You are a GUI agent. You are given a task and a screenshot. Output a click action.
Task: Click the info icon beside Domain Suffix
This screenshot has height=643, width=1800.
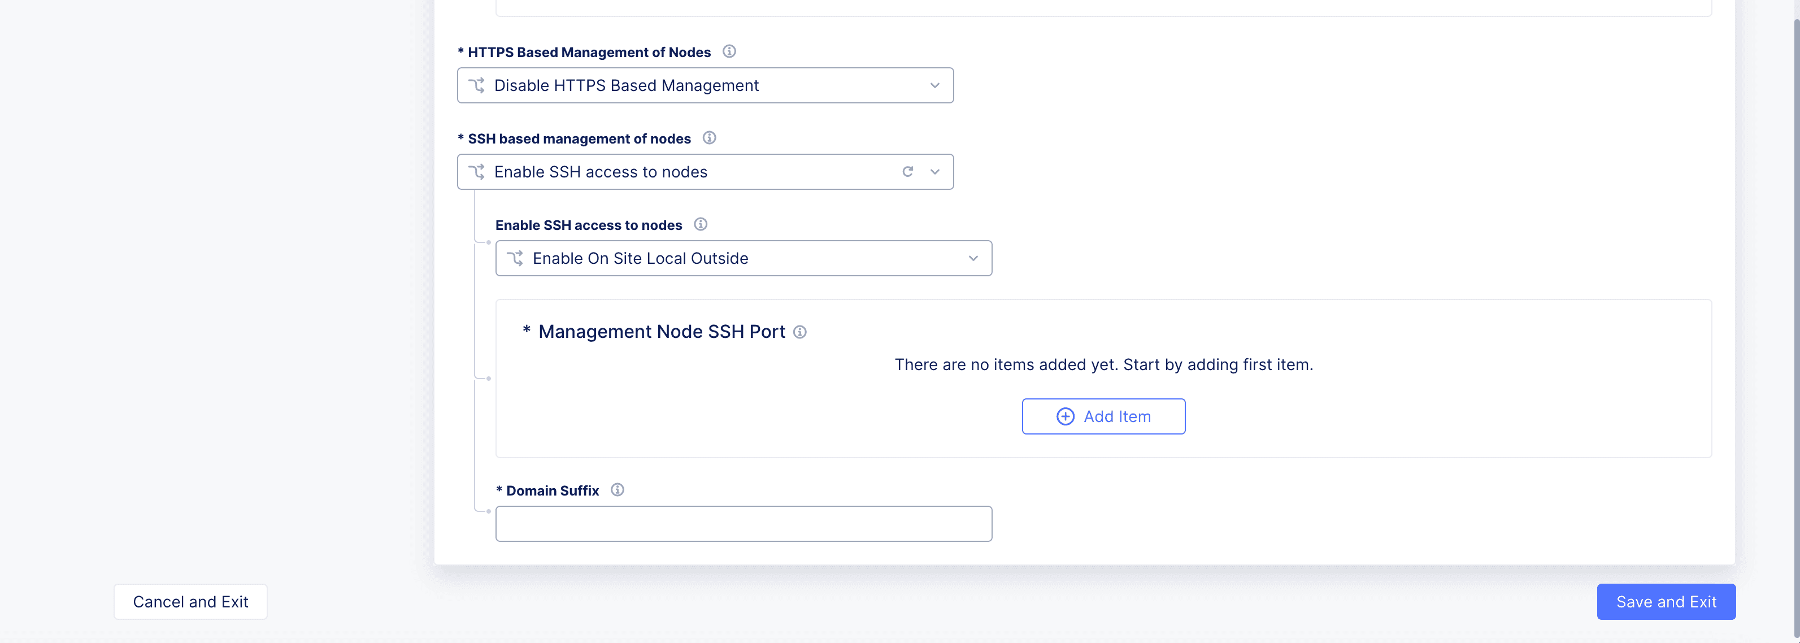[x=616, y=490]
